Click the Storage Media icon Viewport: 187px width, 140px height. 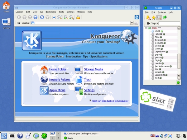[x=79, y=70]
